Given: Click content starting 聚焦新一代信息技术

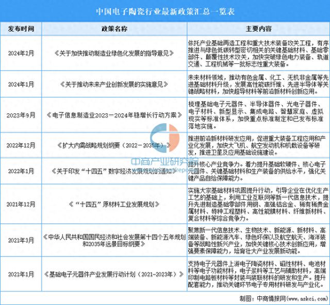Looking at the screenshot, I should pyautogui.click(x=257, y=241).
